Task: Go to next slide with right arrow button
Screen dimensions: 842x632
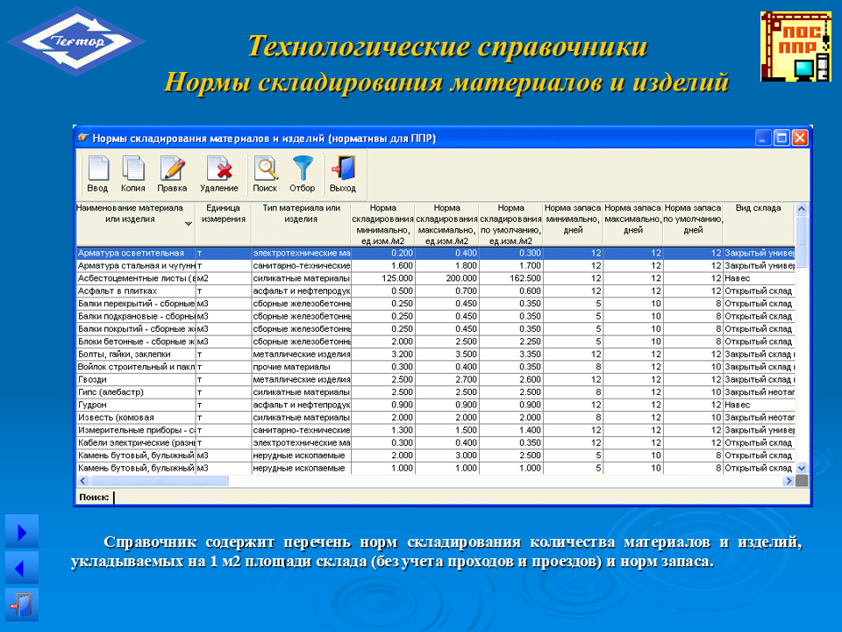Action: click(22, 532)
